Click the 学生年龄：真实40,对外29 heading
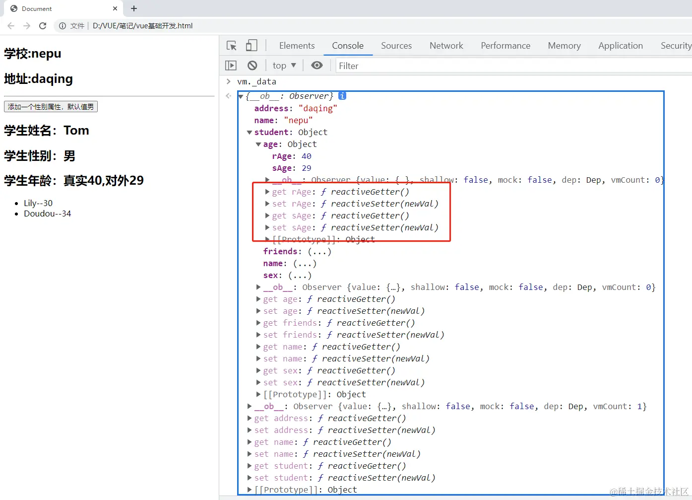Viewport: 692px width, 500px height. click(74, 181)
